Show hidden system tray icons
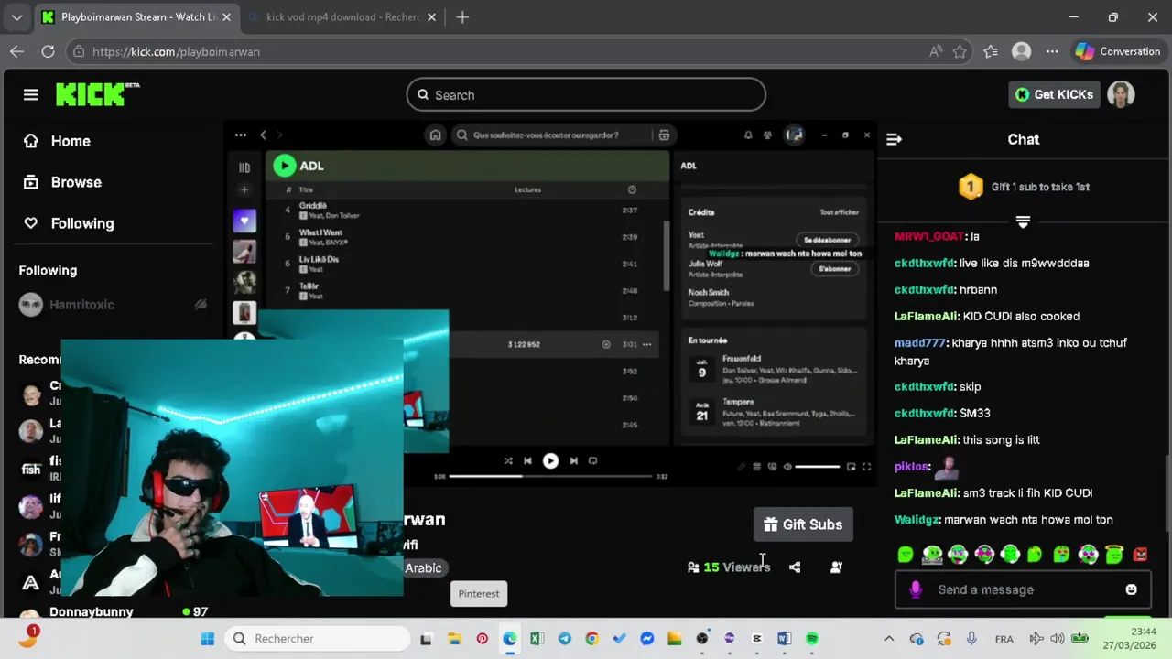The width and height of the screenshot is (1172, 659). (888, 639)
